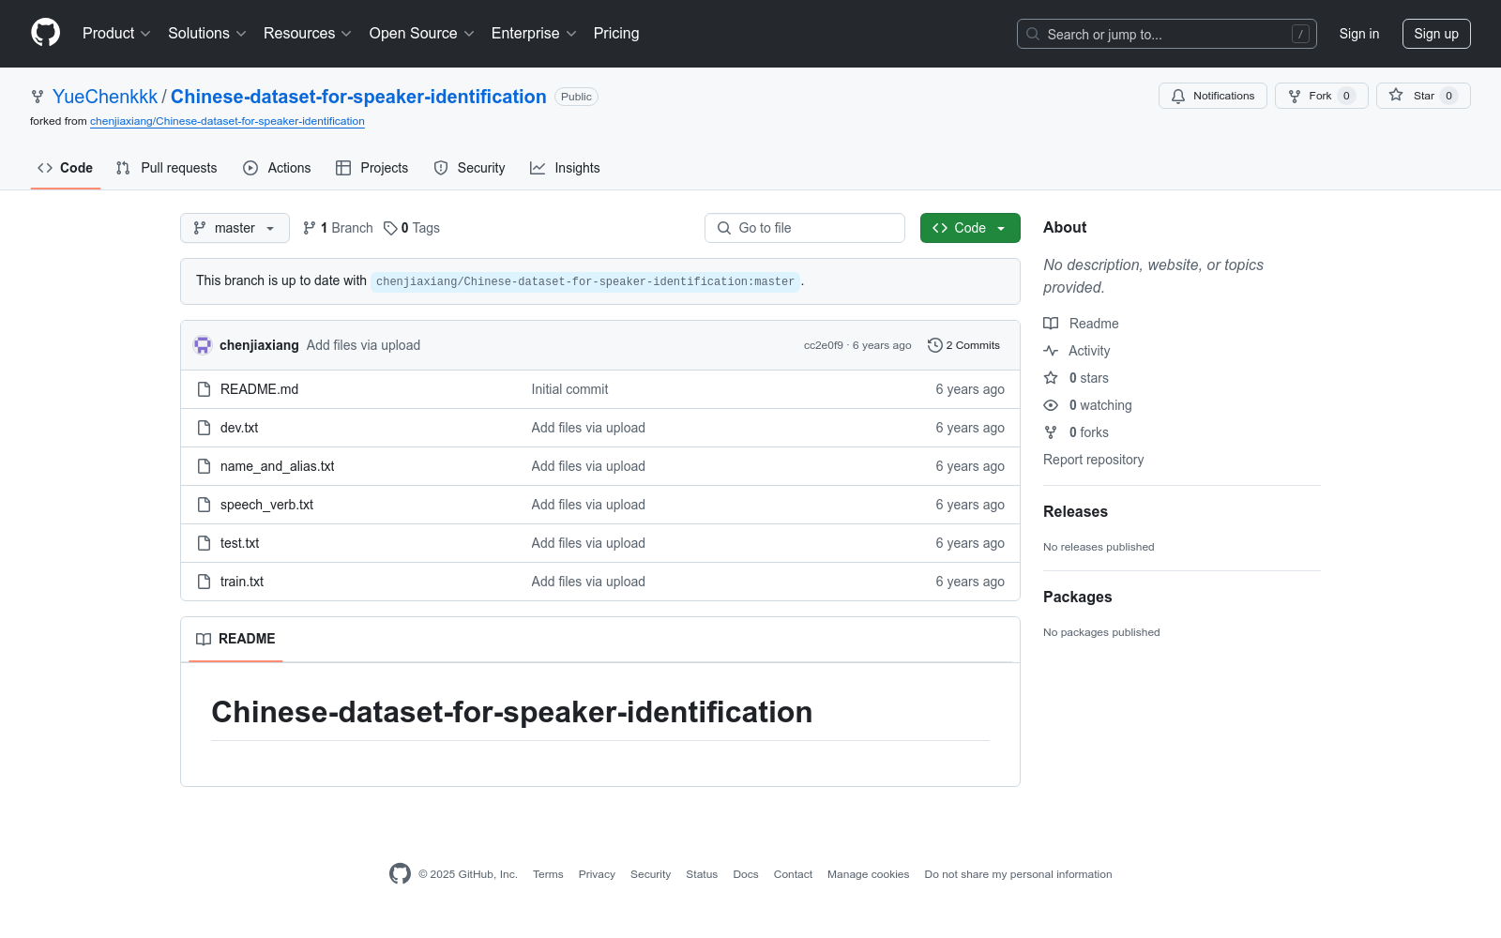Select the README tab in file viewer
This screenshot has width=1501, height=938.
(235, 639)
